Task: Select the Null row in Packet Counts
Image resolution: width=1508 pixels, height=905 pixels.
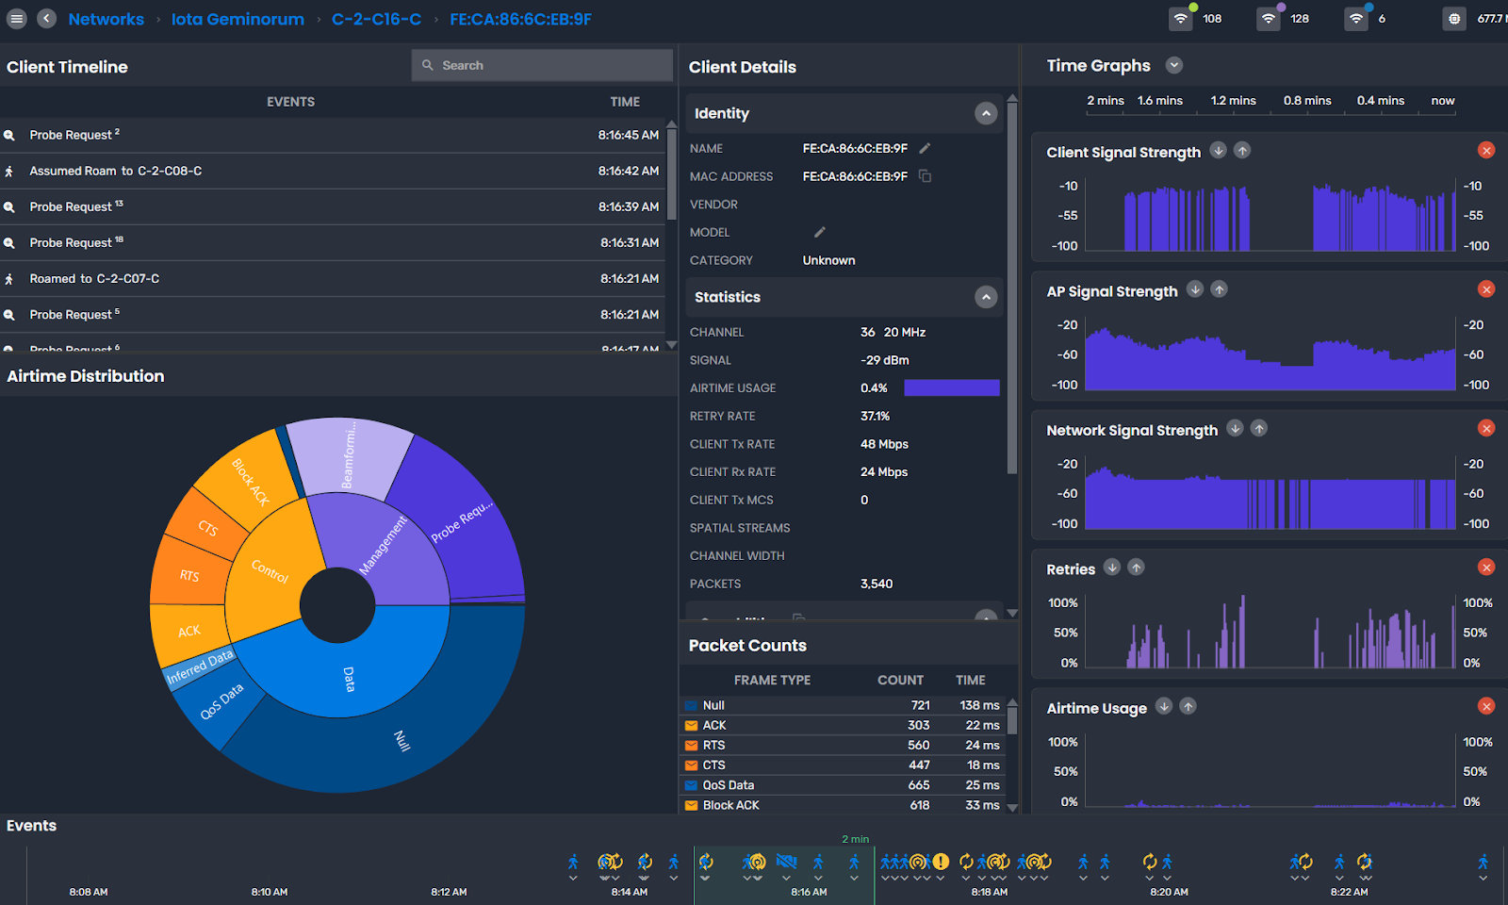Action: point(843,705)
